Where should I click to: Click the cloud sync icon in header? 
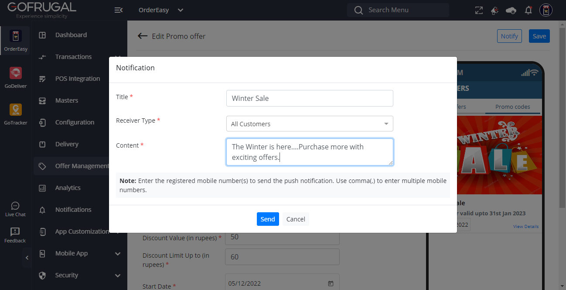coord(511,10)
